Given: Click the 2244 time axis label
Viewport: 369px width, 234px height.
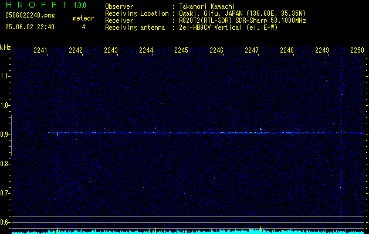Looking at the screenshot, I should (146, 50).
